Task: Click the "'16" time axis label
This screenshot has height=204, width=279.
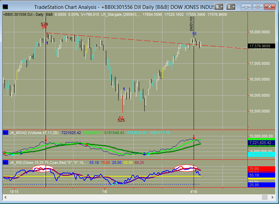Action: 105,192
